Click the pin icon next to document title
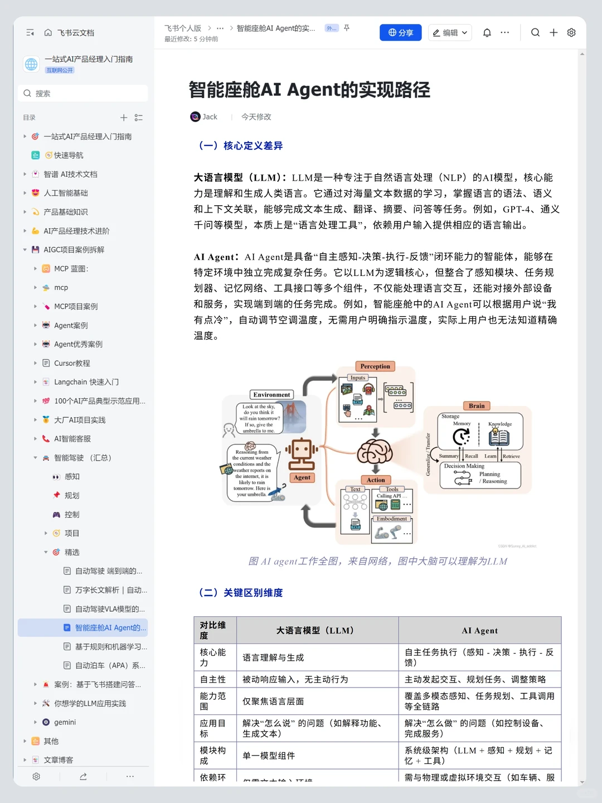The image size is (602, 803). tap(346, 28)
